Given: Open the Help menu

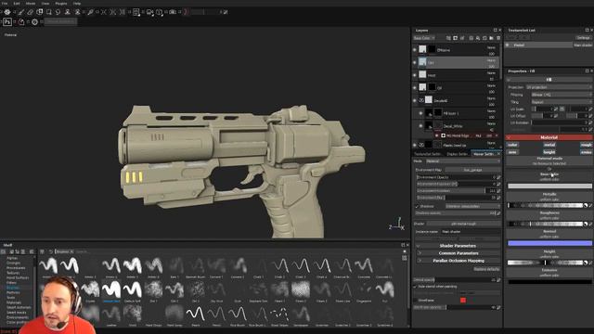Looking at the screenshot, I should (76, 3).
